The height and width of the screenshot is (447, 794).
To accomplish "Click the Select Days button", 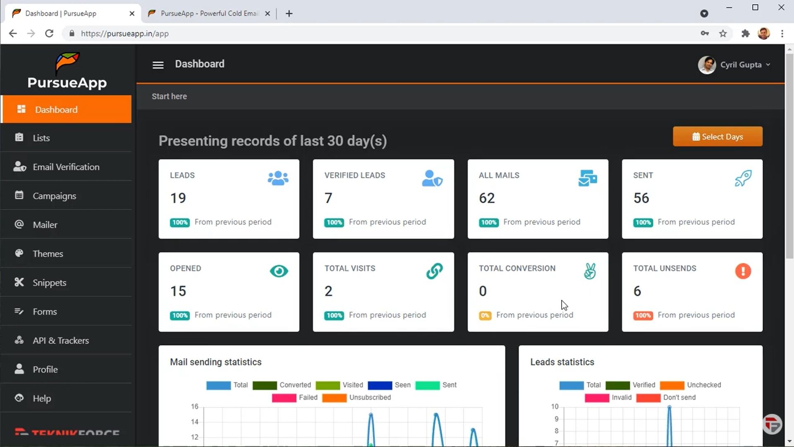I will [717, 137].
